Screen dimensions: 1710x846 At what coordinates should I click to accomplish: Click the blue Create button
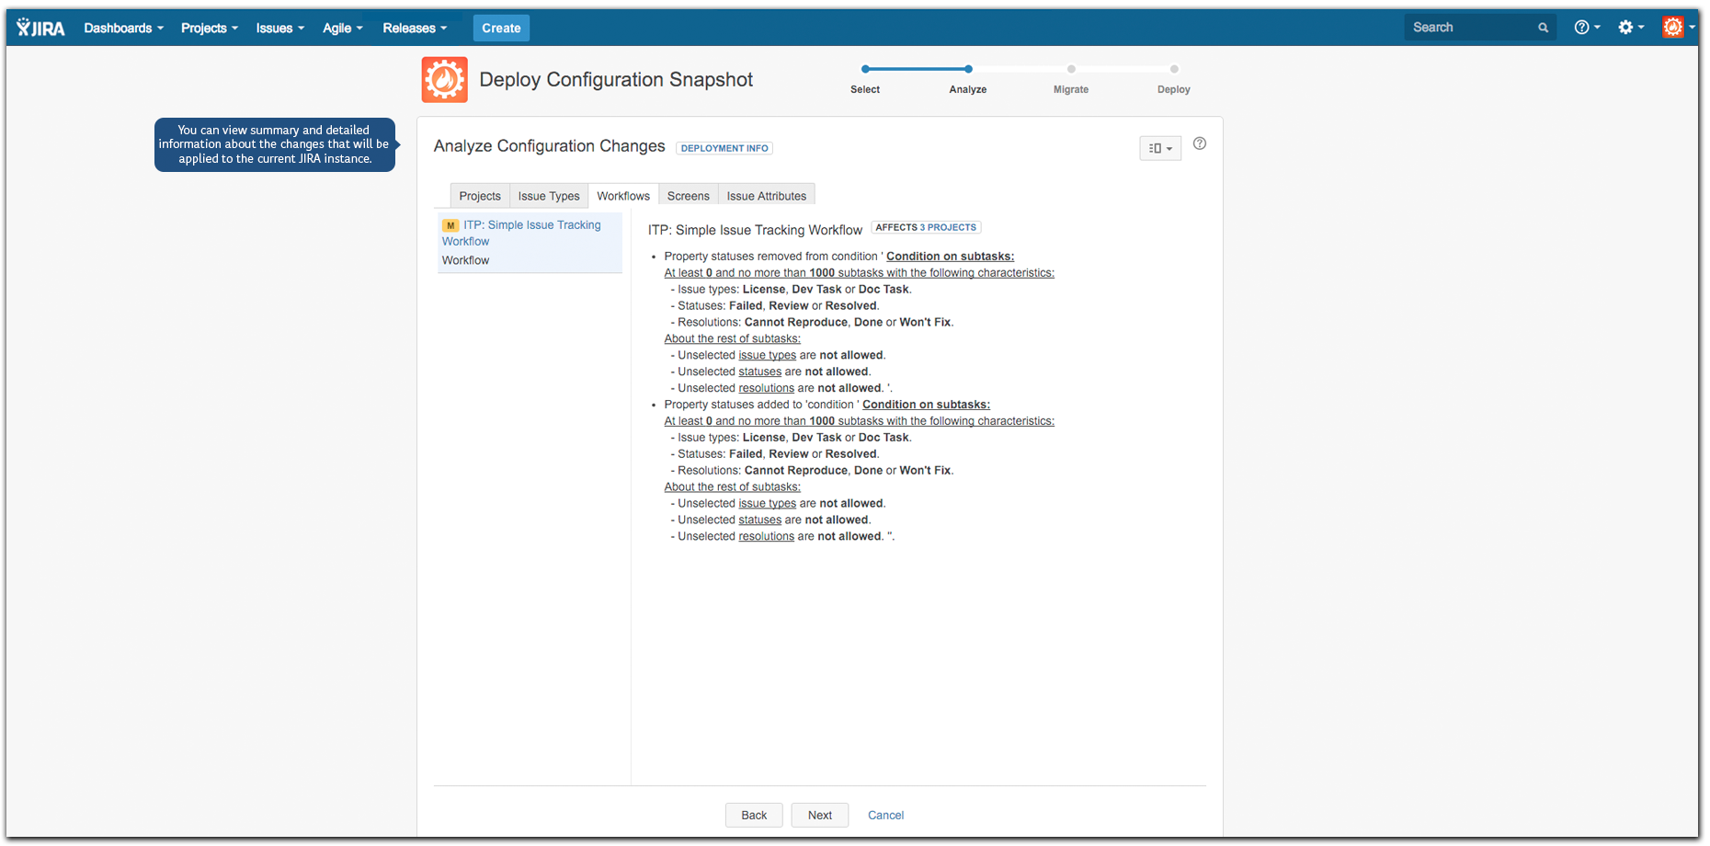point(501,28)
